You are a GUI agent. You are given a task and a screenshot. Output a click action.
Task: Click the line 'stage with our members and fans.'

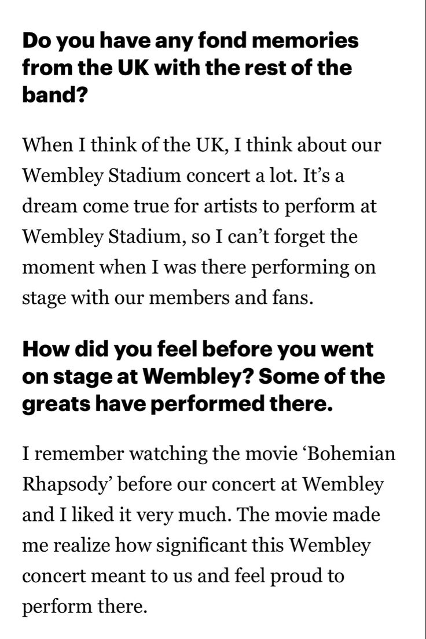[168, 298]
